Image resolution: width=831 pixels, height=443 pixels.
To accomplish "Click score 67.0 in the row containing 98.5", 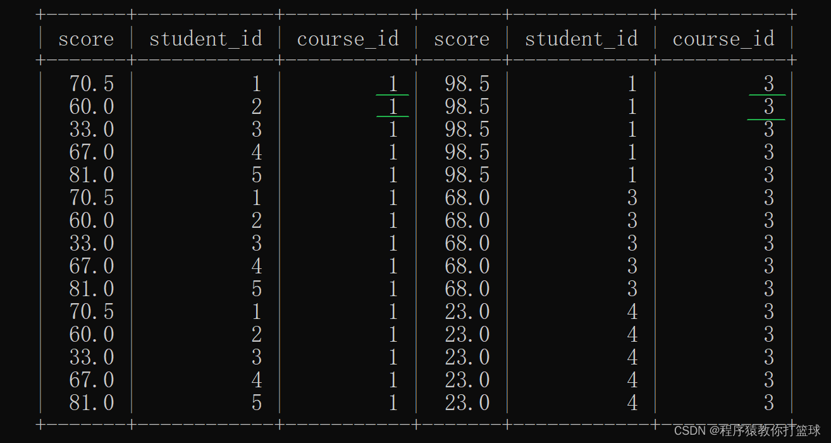I will pyautogui.click(x=92, y=153).
